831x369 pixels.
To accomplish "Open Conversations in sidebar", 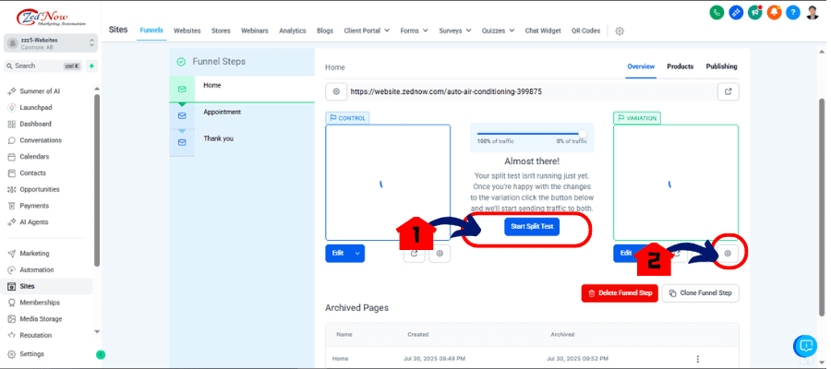I will 41,140.
